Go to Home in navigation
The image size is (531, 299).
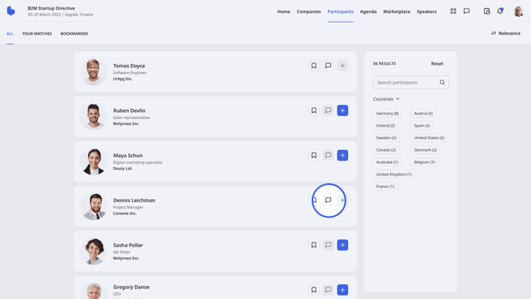[283, 12]
